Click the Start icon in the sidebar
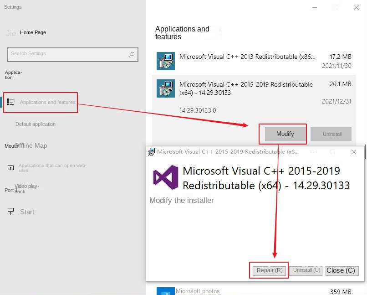367x295 pixels. pos(10,212)
